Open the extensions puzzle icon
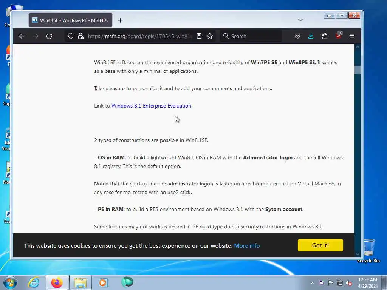Screen dimensions: 387x290 325,36
